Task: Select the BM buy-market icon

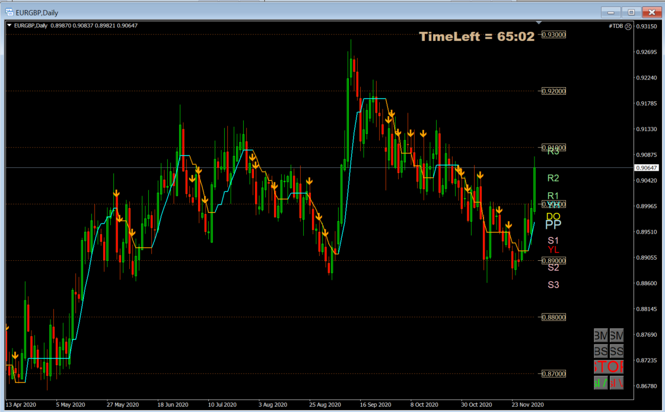Action: point(601,335)
